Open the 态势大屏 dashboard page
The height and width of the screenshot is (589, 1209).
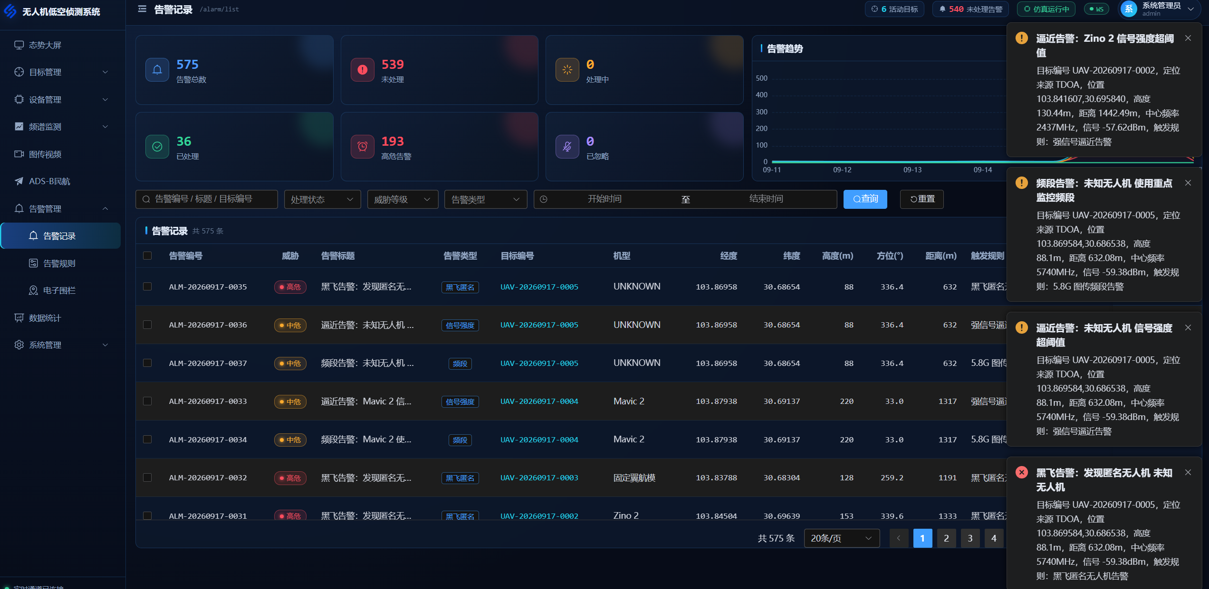pos(63,45)
